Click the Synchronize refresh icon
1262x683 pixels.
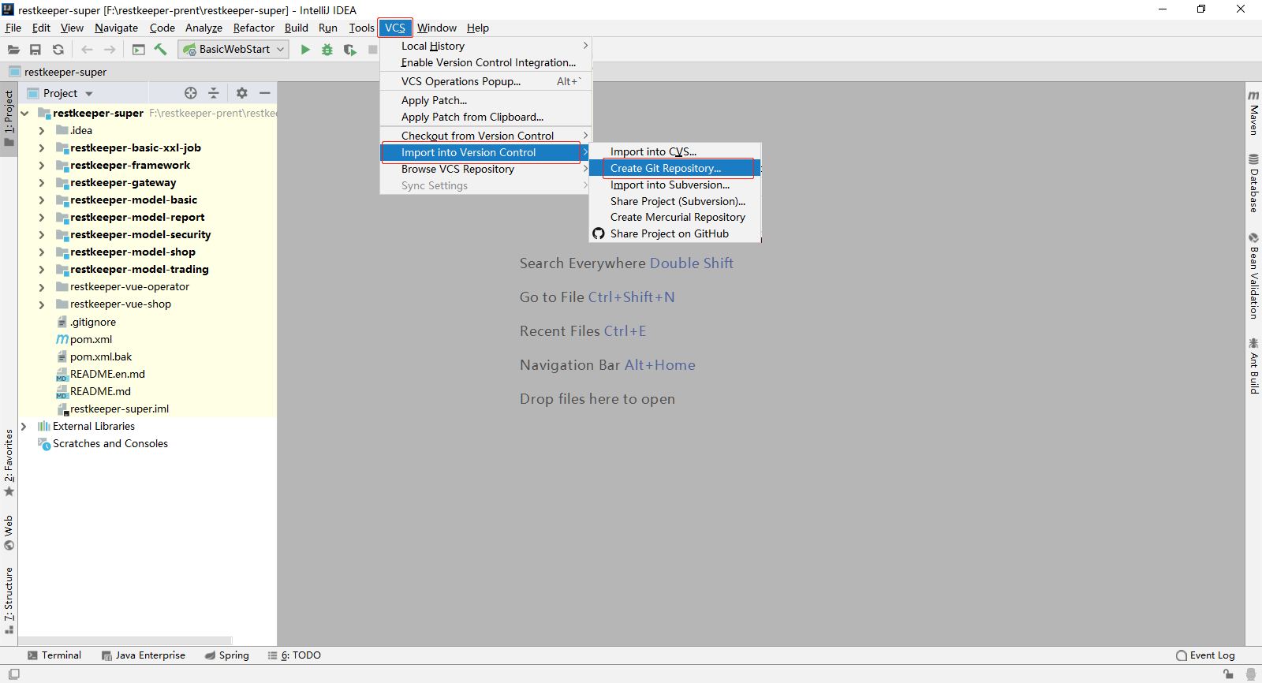[58, 50]
